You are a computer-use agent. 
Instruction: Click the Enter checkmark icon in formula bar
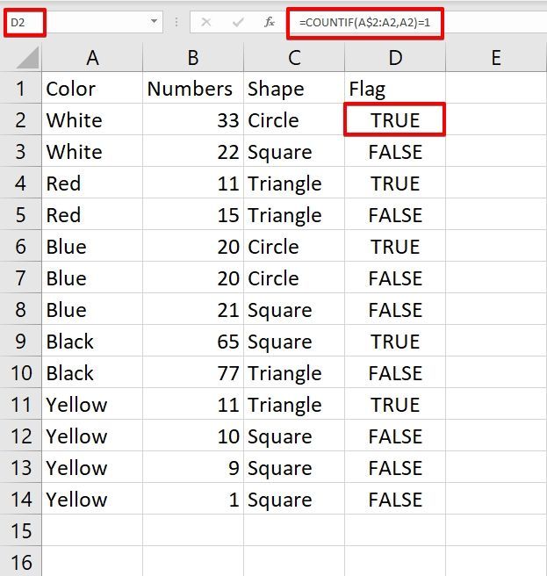[x=238, y=23]
